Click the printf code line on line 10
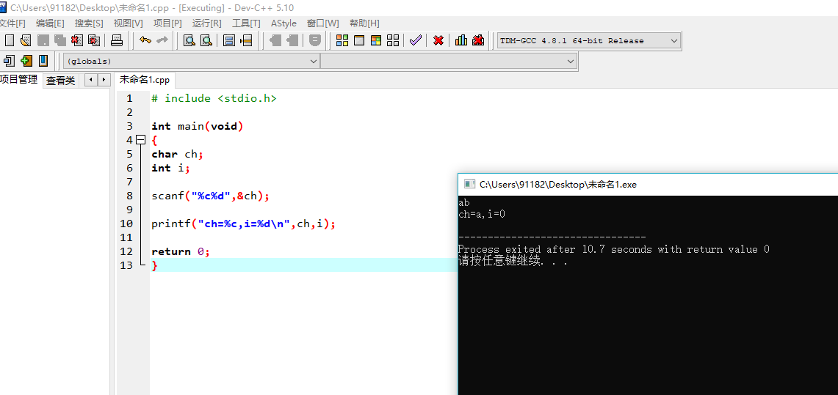This screenshot has height=395, width=838. coord(244,224)
